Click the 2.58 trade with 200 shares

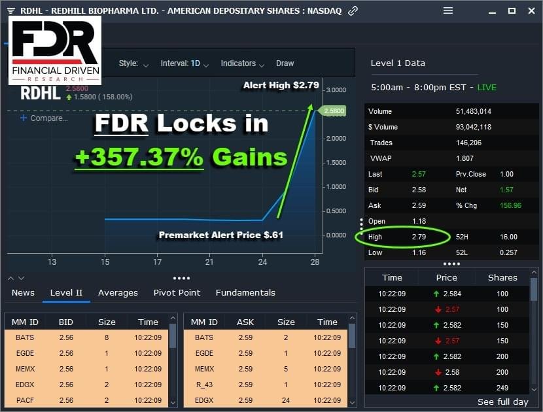coord(447,373)
